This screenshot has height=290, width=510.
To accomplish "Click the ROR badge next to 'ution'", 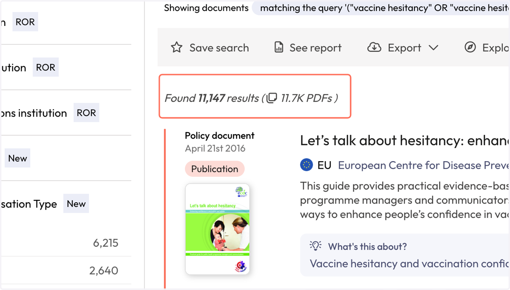I will (x=45, y=67).
